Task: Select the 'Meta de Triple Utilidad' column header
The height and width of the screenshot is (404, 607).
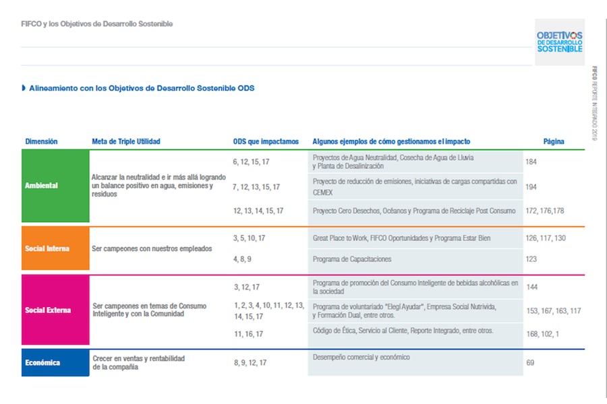Action: [x=126, y=141]
